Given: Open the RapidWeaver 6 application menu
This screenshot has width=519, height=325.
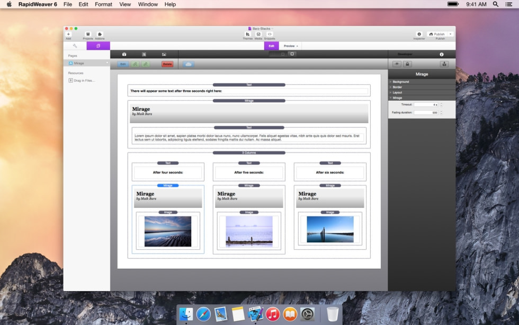Looking at the screenshot, I should pyautogui.click(x=38, y=4).
